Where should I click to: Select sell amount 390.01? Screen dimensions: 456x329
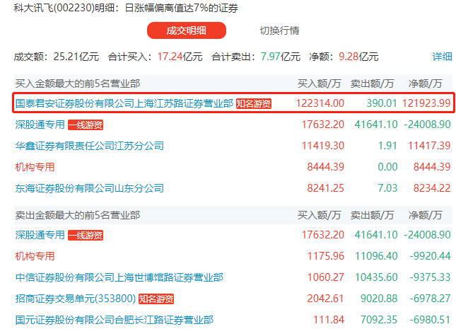click(382, 103)
